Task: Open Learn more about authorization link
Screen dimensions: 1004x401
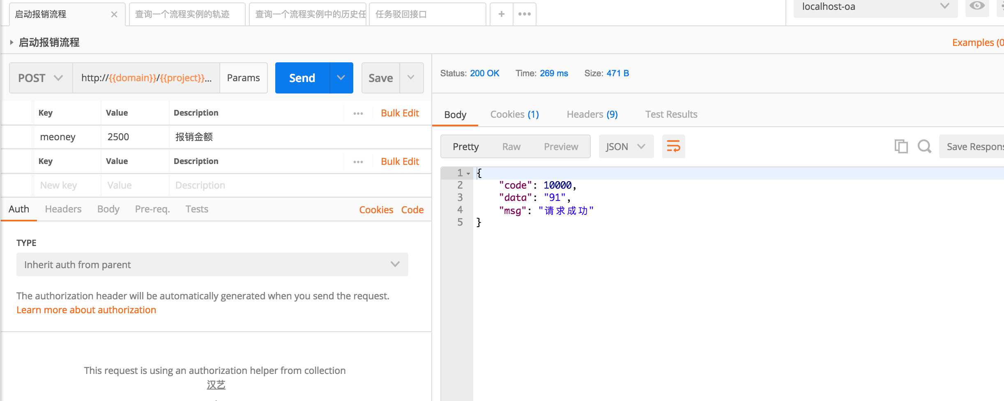Action: 86,310
